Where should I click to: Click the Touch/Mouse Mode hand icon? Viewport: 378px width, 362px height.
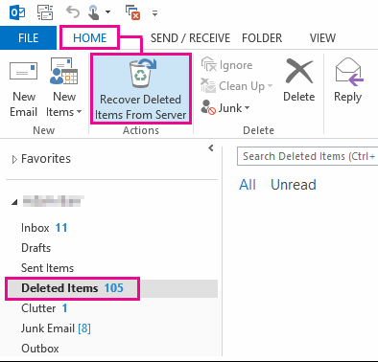pos(93,12)
